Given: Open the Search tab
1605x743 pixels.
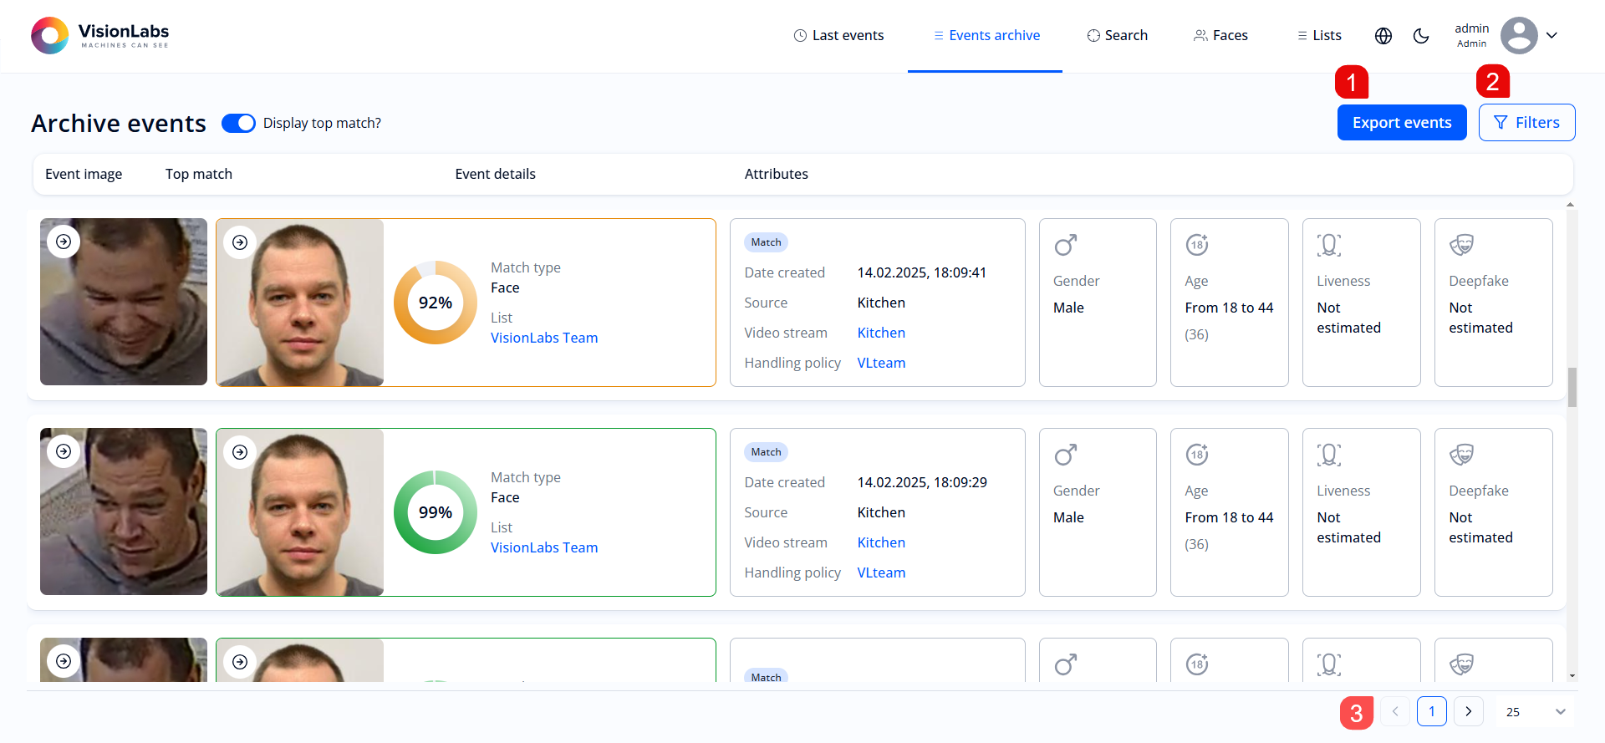Looking at the screenshot, I should coord(1117,36).
